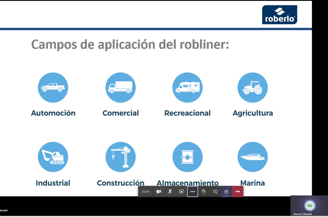Click the crane Construcción icon
The width and height of the screenshot is (328, 217).
(120, 157)
